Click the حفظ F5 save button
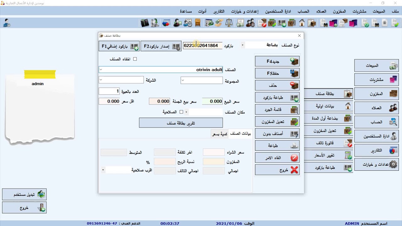Image resolution: width=402 pixels, height=226 pixels. point(277,73)
